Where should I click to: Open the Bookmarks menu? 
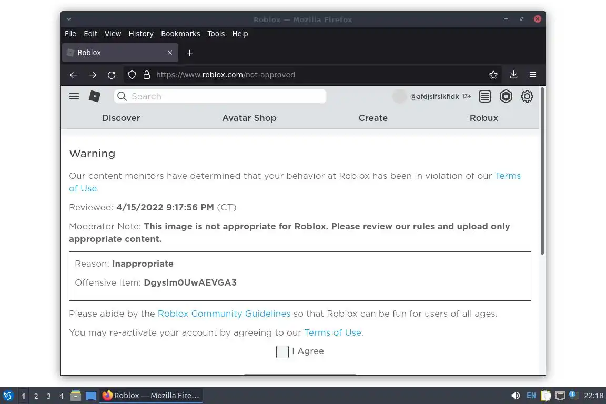pyautogui.click(x=180, y=34)
